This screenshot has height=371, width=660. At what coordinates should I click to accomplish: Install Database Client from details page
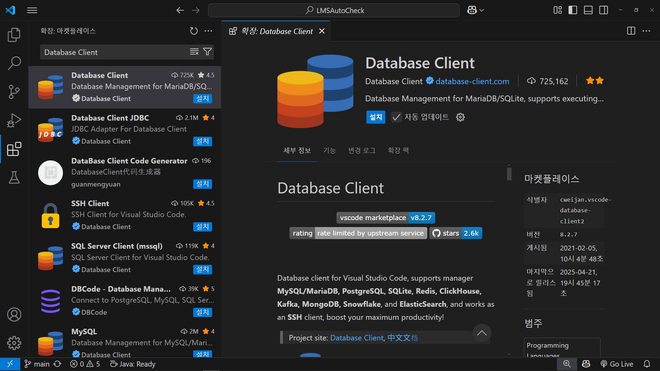click(x=376, y=117)
